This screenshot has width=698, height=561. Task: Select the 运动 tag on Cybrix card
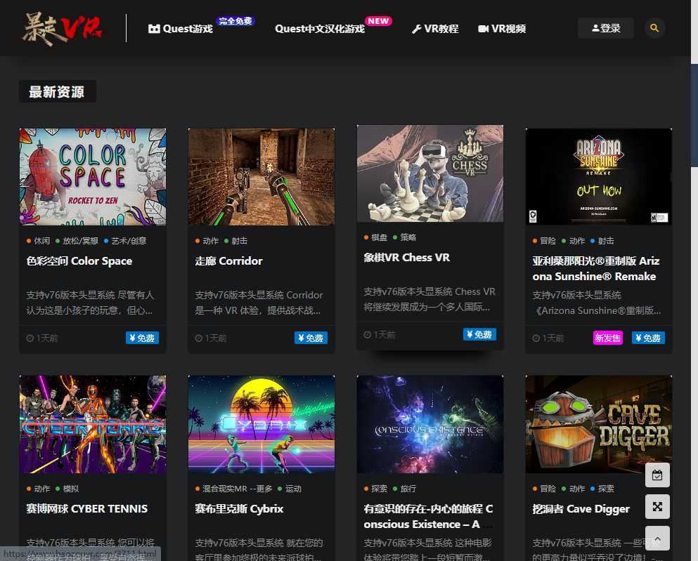[x=290, y=489]
